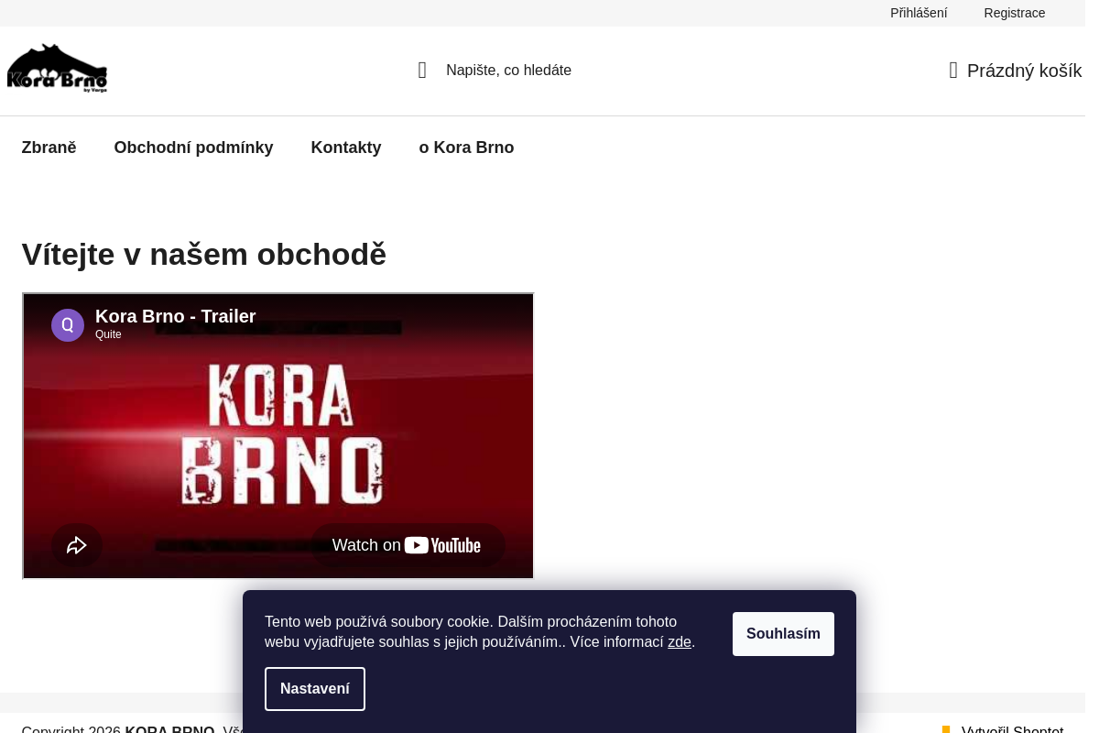Click the Quite channel avatar

click(x=68, y=325)
